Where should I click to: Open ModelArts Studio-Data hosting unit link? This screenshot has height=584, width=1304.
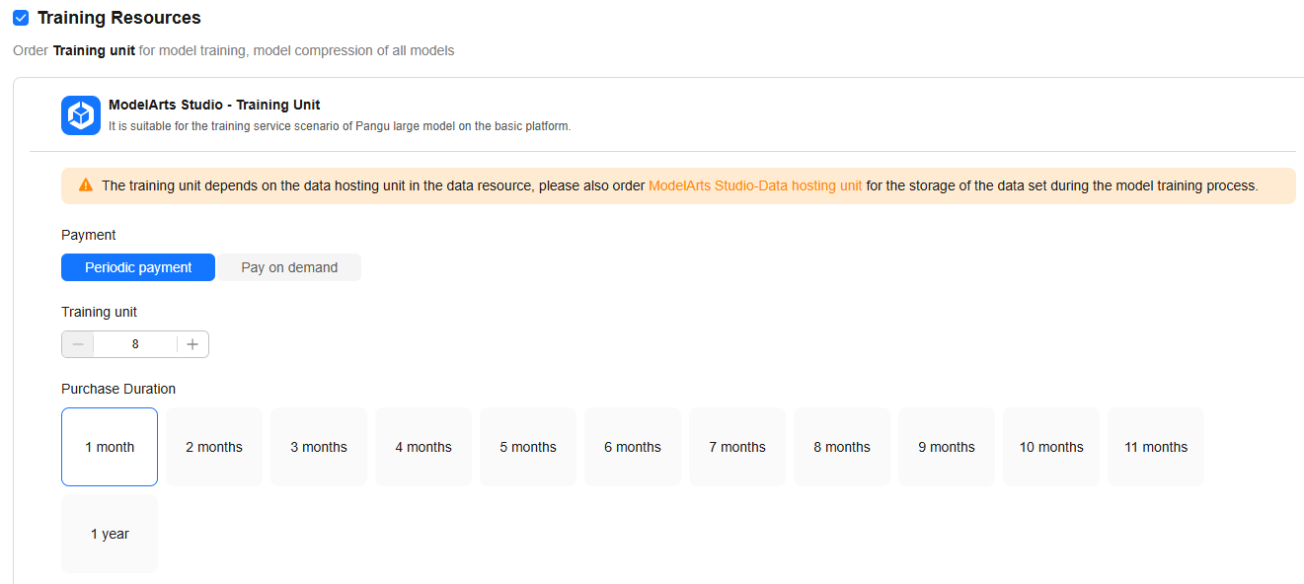[x=755, y=185]
